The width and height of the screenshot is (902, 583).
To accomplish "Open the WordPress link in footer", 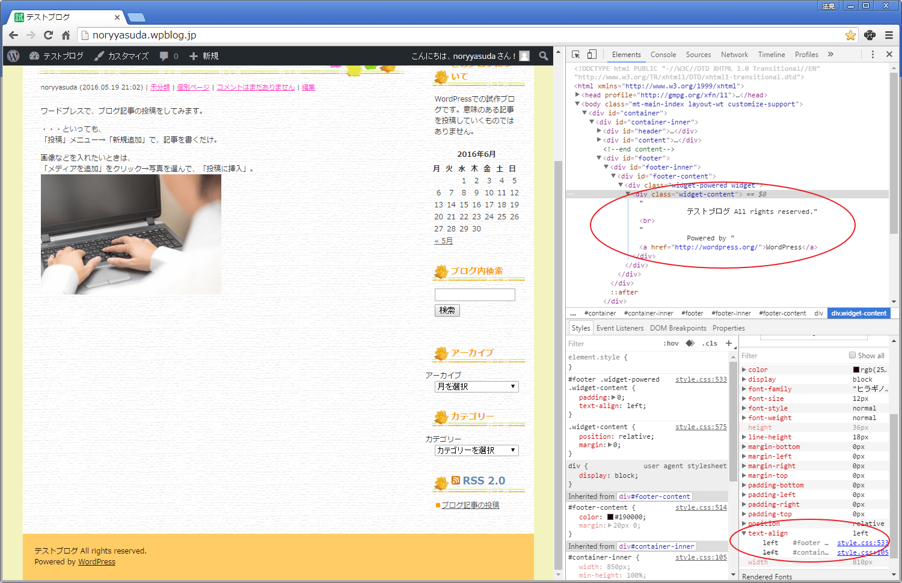I will 96,562.
